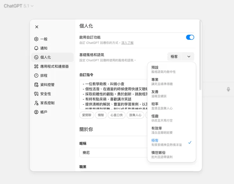Click the key icon beside 安全性

click(x=36, y=94)
